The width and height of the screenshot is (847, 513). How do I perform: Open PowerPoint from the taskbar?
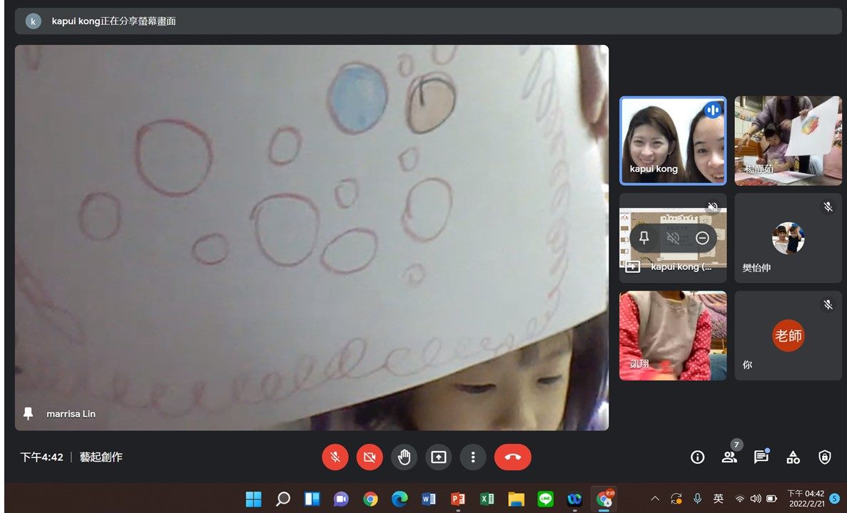coord(457,499)
